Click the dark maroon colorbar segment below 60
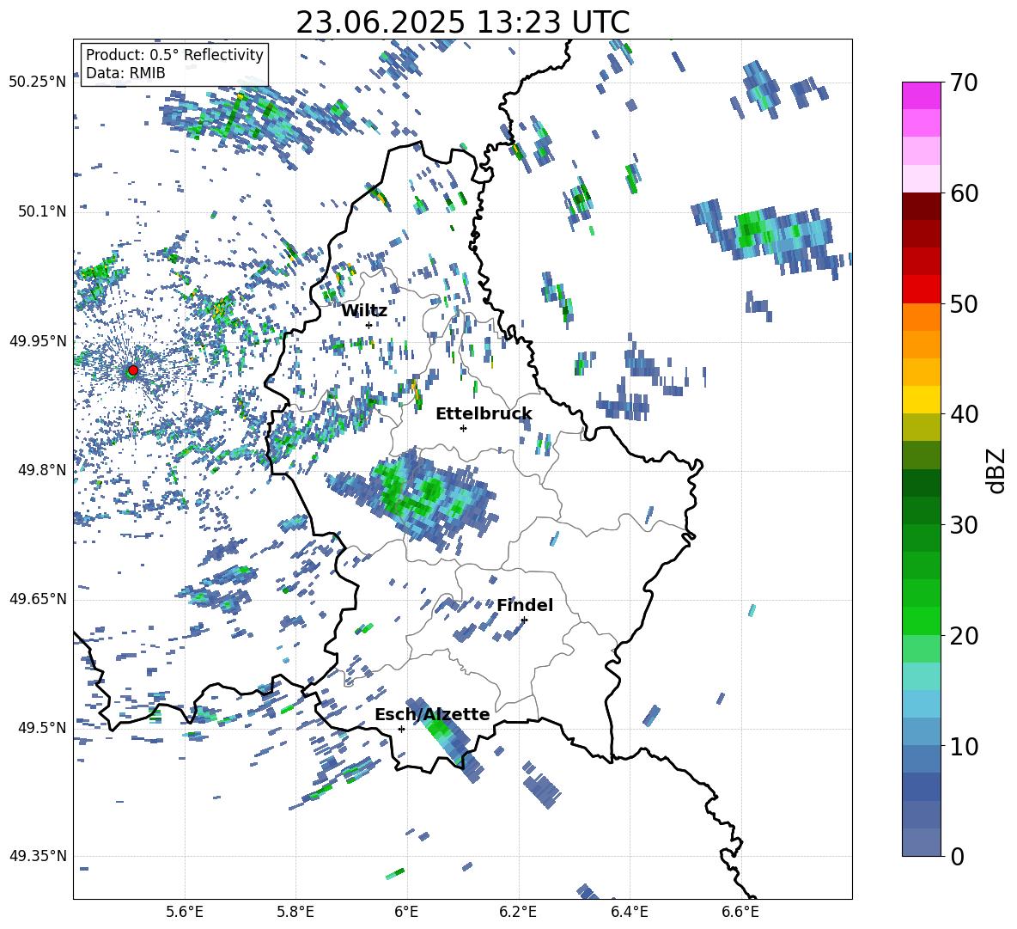 (x=921, y=206)
